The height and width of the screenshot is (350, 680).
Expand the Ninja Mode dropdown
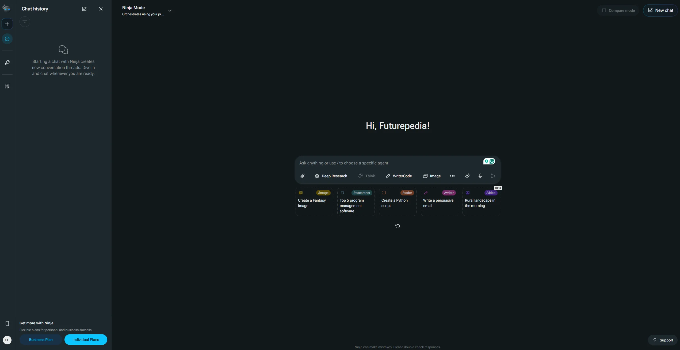coord(170,11)
